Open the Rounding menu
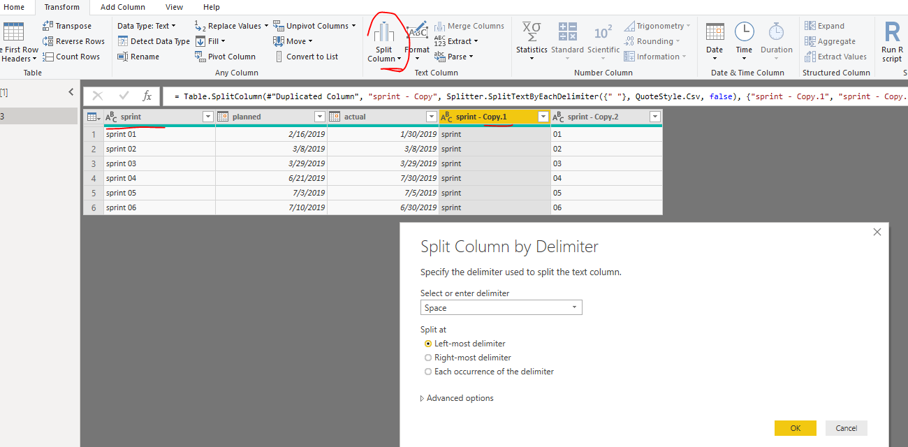The width and height of the screenshot is (908, 447). pos(652,41)
